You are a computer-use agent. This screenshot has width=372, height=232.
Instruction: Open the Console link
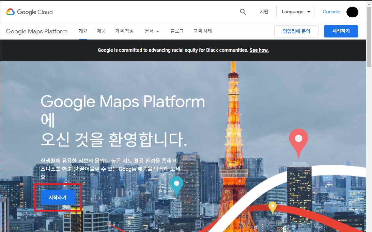coord(331,12)
